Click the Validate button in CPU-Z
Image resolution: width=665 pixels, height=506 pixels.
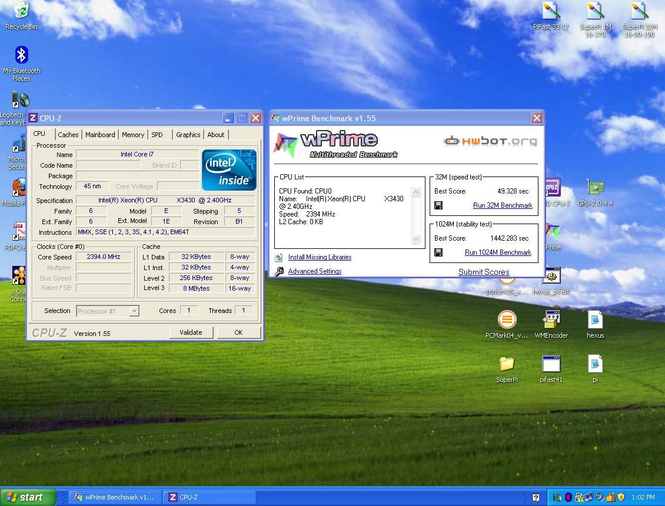(x=191, y=332)
